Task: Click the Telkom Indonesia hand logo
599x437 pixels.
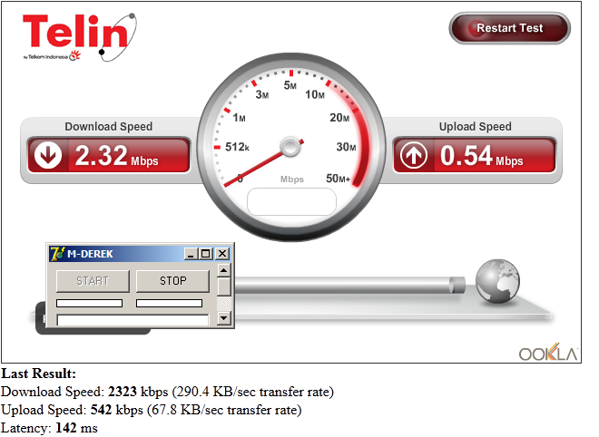Action: tap(75, 55)
